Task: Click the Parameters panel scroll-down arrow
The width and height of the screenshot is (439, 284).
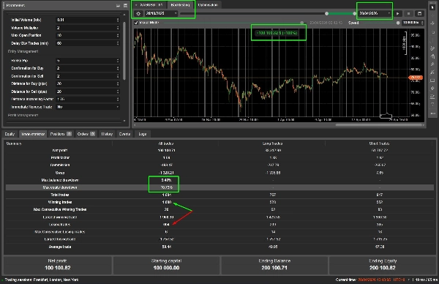Action: [124, 121]
